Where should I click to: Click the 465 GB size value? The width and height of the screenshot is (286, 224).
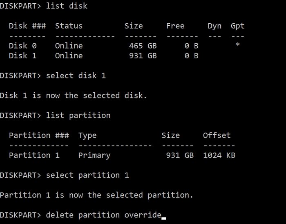click(x=143, y=46)
